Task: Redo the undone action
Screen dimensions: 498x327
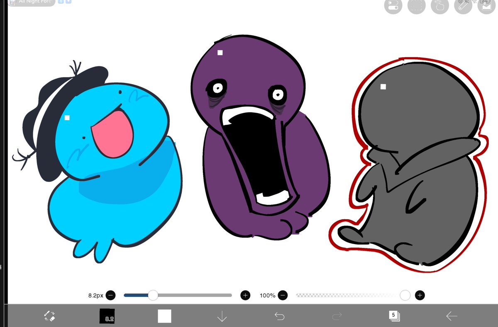Action: click(337, 317)
